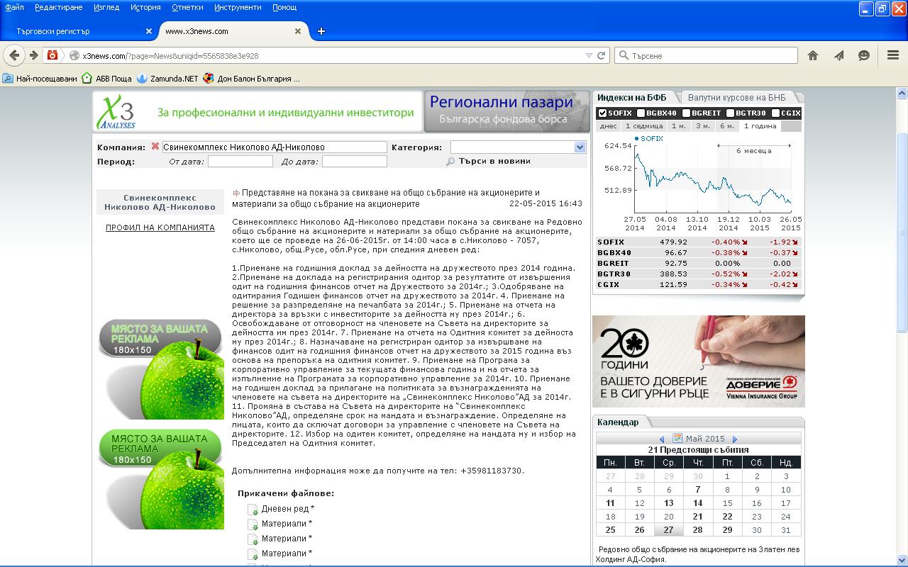Reload the page with the refresh icon
This screenshot has height=567, width=908.
point(601,55)
